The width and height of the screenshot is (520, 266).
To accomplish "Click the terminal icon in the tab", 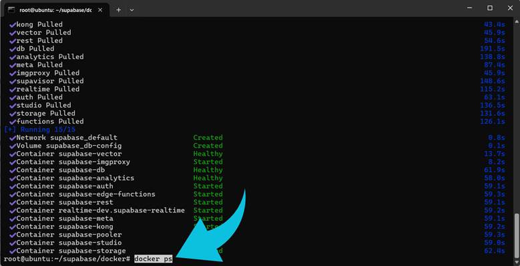I will click(x=11, y=9).
